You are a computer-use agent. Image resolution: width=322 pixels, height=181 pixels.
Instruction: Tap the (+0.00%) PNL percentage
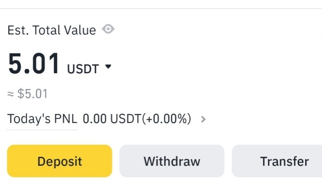(167, 119)
